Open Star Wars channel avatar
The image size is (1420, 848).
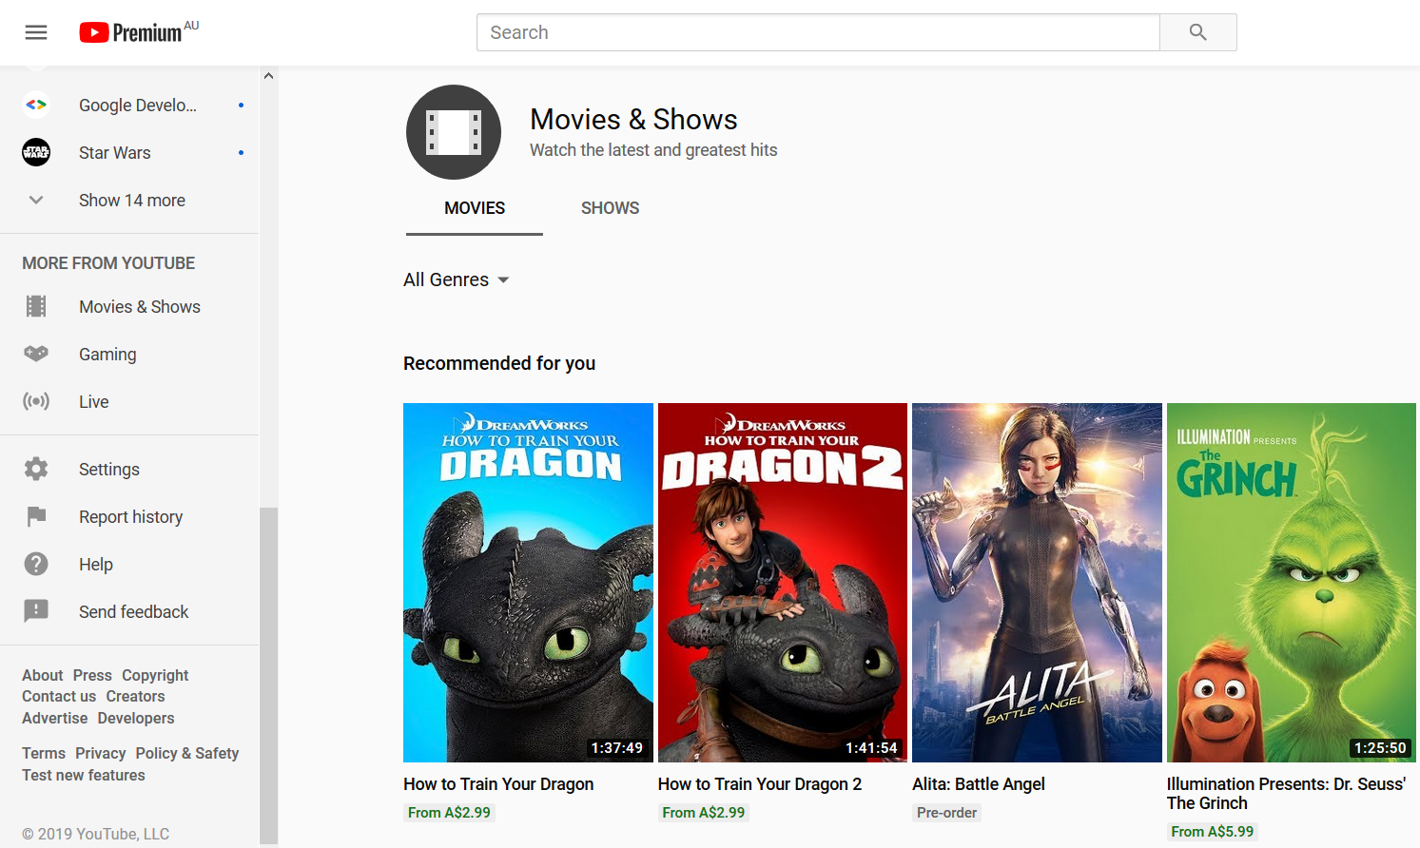tap(36, 152)
